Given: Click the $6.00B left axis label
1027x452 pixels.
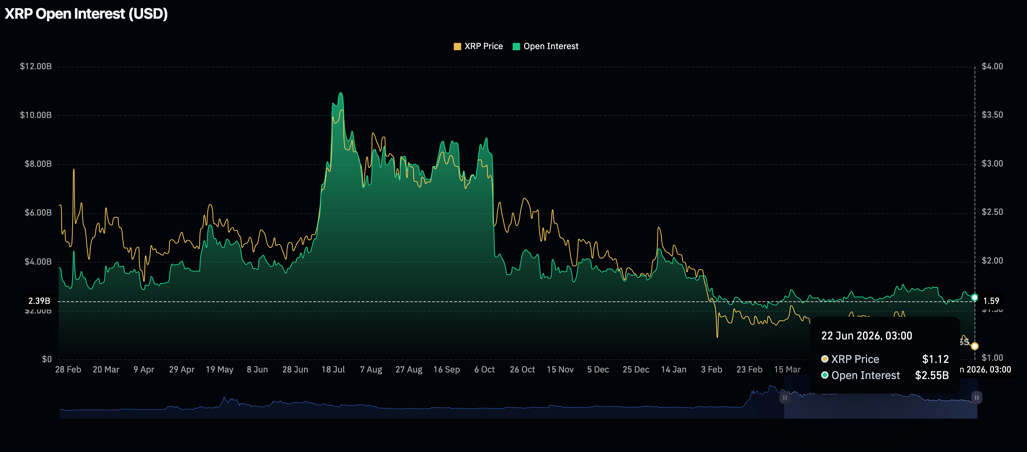Looking at the screenshot, I should [38, 213].
